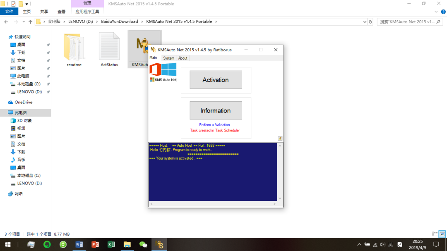The height and width of the screenshot is (251, 447).
Task: Open Word from the taskbar
Action: [79, 244]
